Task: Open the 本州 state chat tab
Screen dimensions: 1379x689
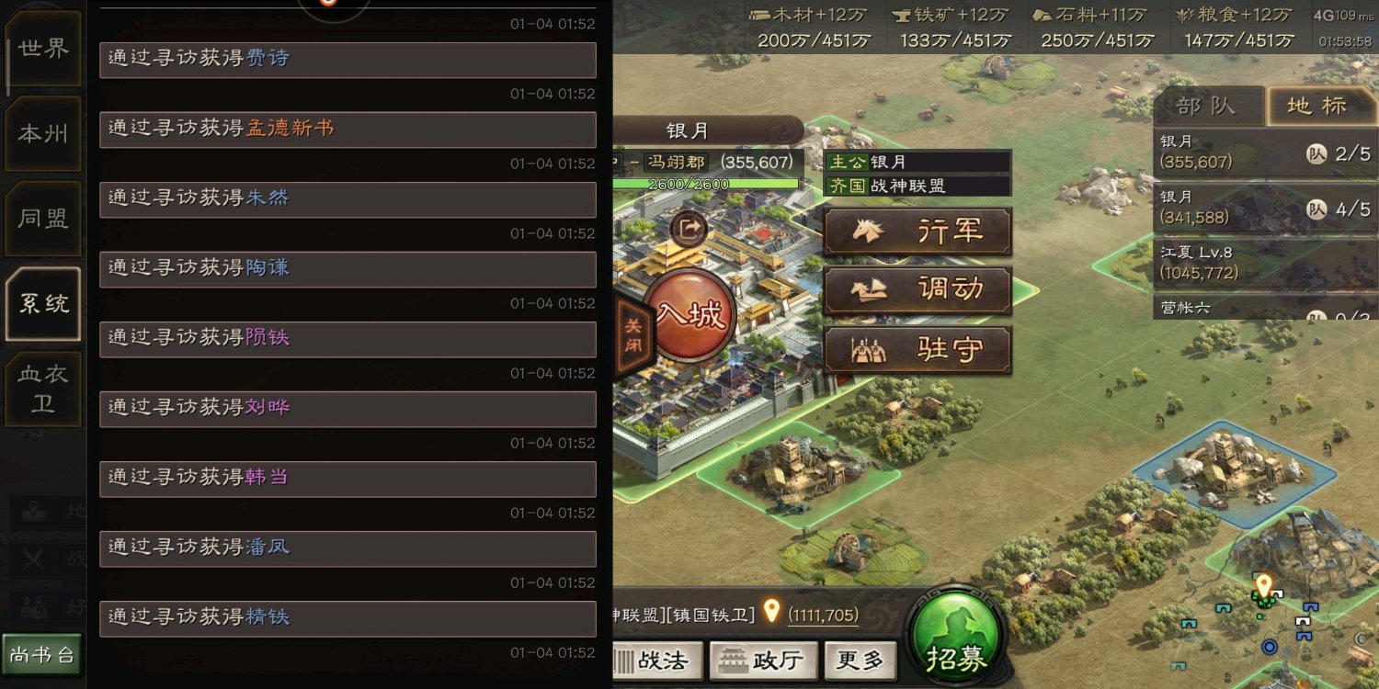Action: pos(43,134)
